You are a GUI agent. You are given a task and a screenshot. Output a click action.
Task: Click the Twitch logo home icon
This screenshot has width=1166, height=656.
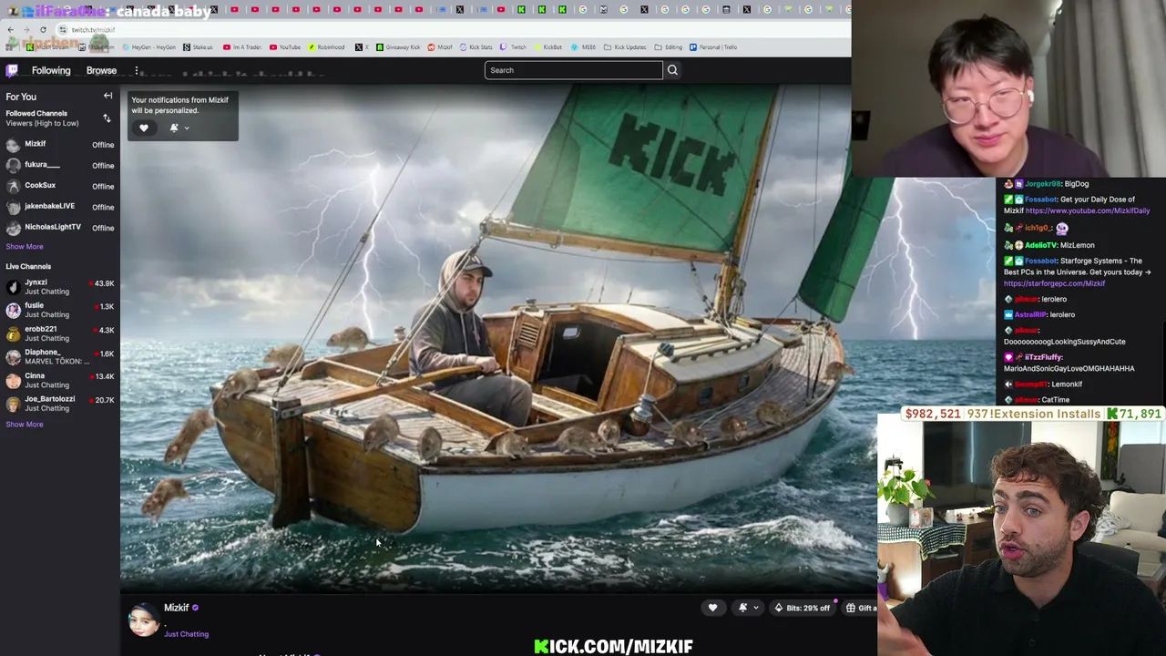point(12,70)
